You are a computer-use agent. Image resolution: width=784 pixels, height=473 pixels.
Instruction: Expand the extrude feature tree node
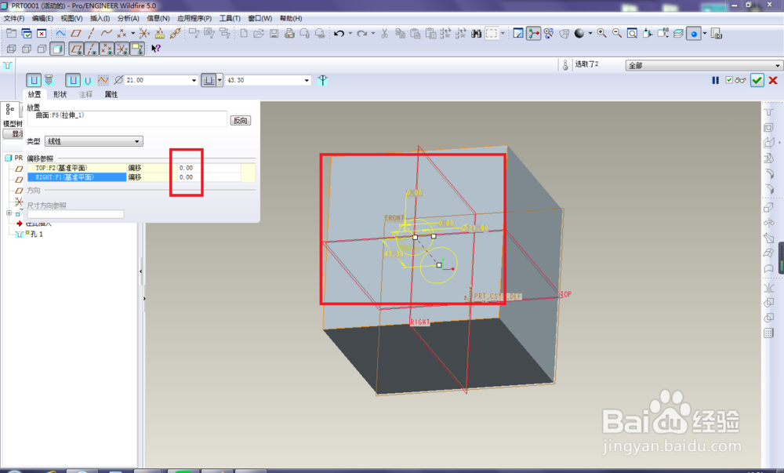(9, 213)
